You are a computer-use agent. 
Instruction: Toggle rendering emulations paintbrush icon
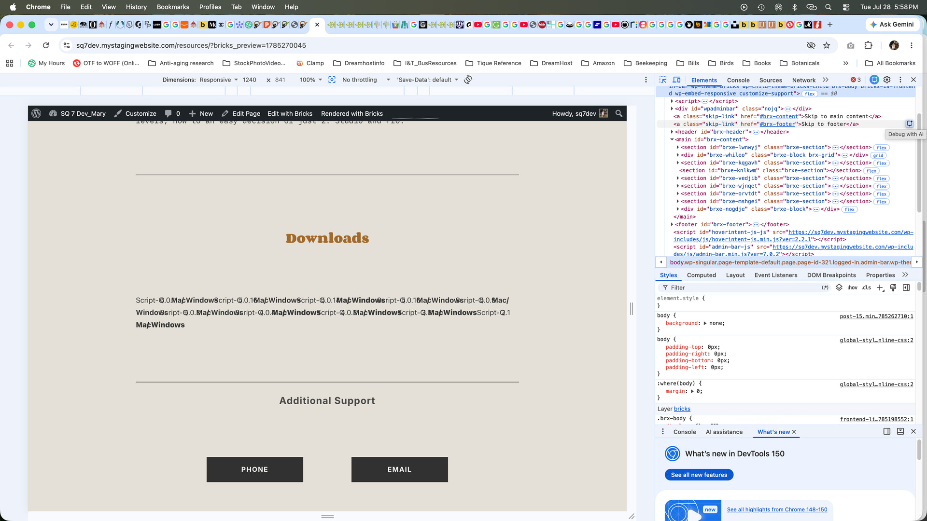click(x=893, y=288)
